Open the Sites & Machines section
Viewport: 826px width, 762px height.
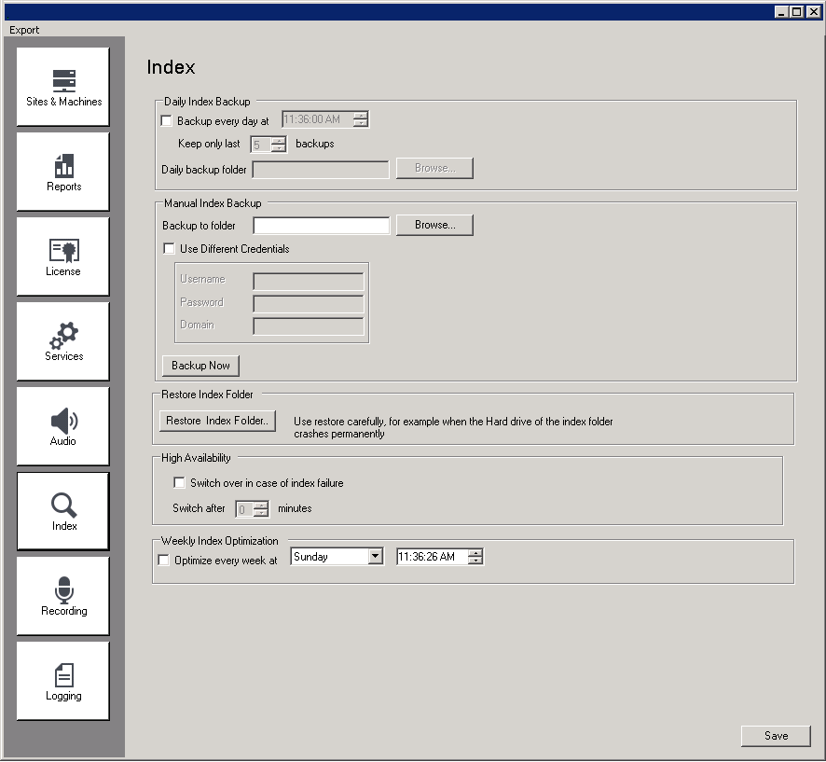[63, 87]
